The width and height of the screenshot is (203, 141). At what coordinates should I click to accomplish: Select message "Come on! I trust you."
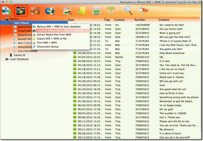pos(172,73)
